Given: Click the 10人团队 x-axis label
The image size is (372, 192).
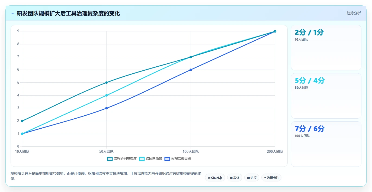Looking at the screenshot, I should tap(22, 152).
